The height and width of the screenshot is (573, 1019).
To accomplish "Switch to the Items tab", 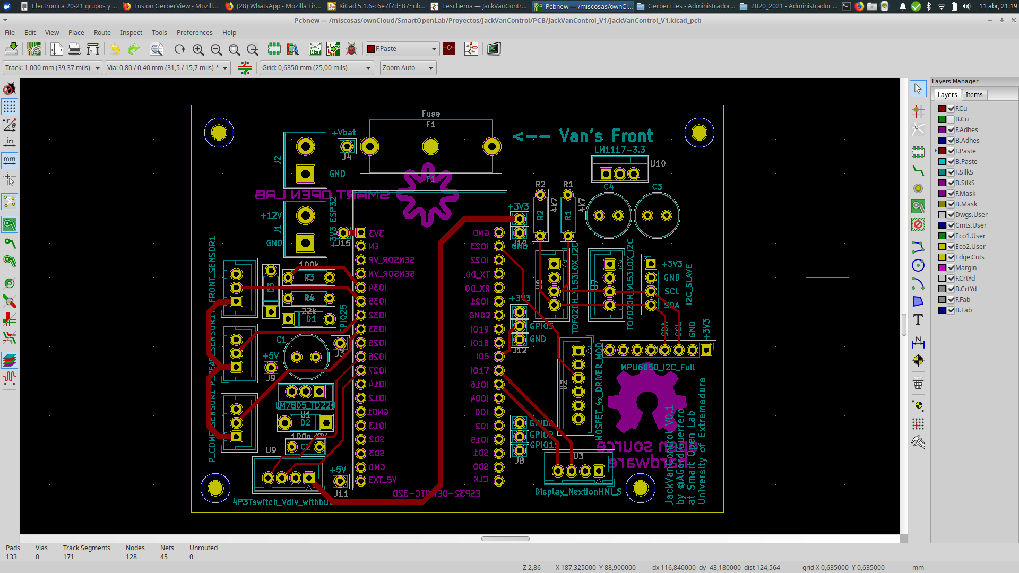I will (x=973, y=94).
